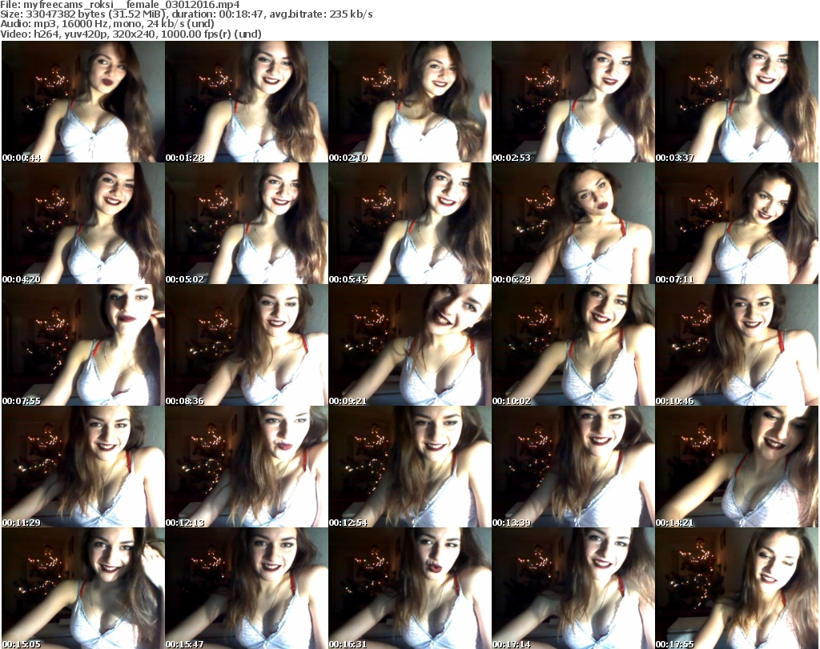The height and width of the screenshot is (649, 820).
Task: Select the thumbnail stamped 00:00:44
Action: coord(83,102)
